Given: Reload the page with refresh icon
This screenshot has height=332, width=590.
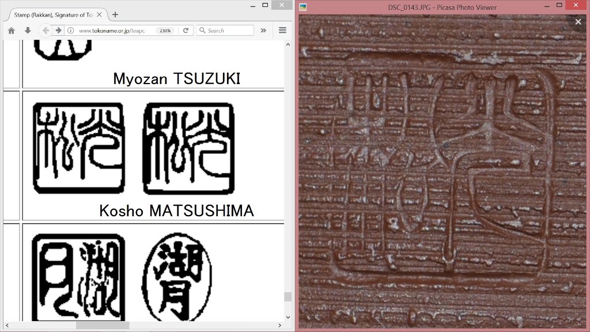Looking at the screenshot, I should pos(186,31).
